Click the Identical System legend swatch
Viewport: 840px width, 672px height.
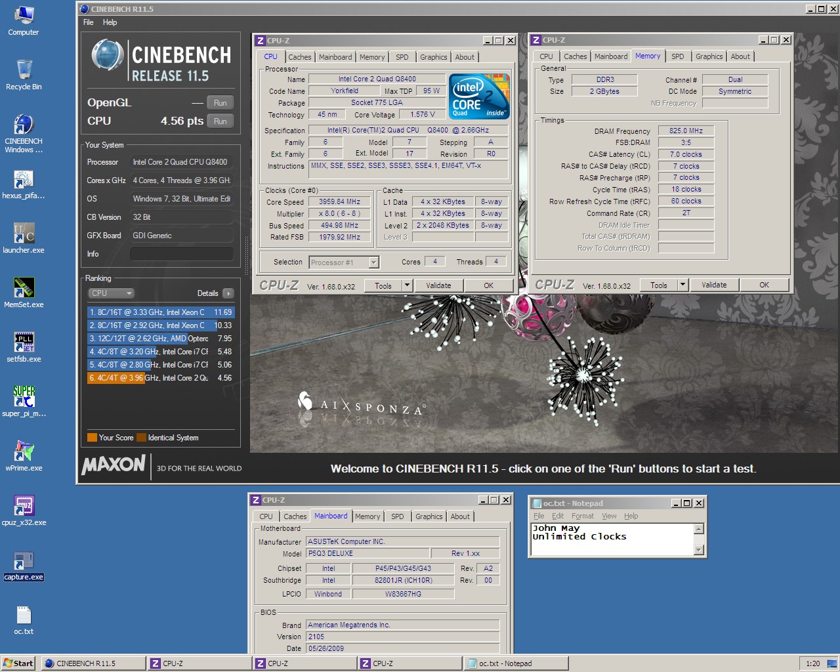(142, 438)
